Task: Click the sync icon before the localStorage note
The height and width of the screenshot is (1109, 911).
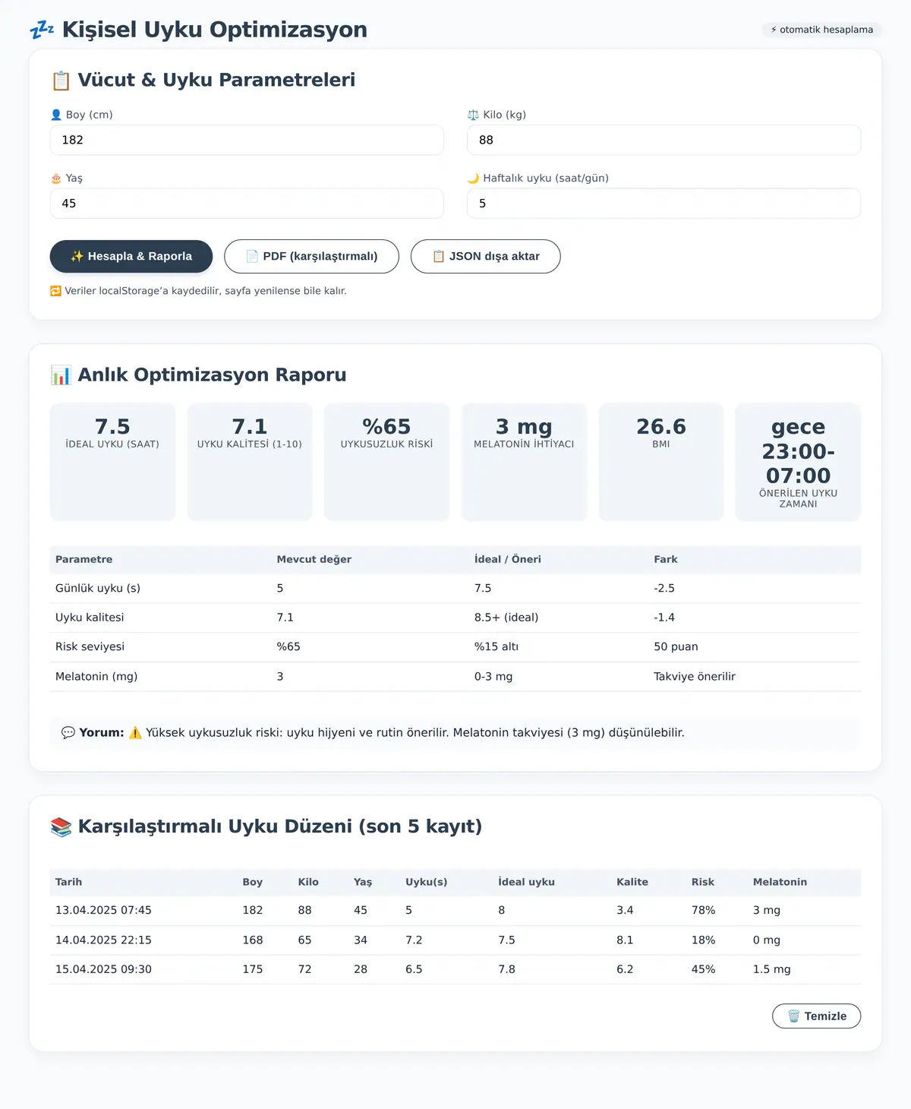Action: coord(55,291)
